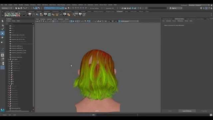Open viewport Shading menu
Image resolution: width=213 pixels, height=120 pixels.
pos(43,19)
